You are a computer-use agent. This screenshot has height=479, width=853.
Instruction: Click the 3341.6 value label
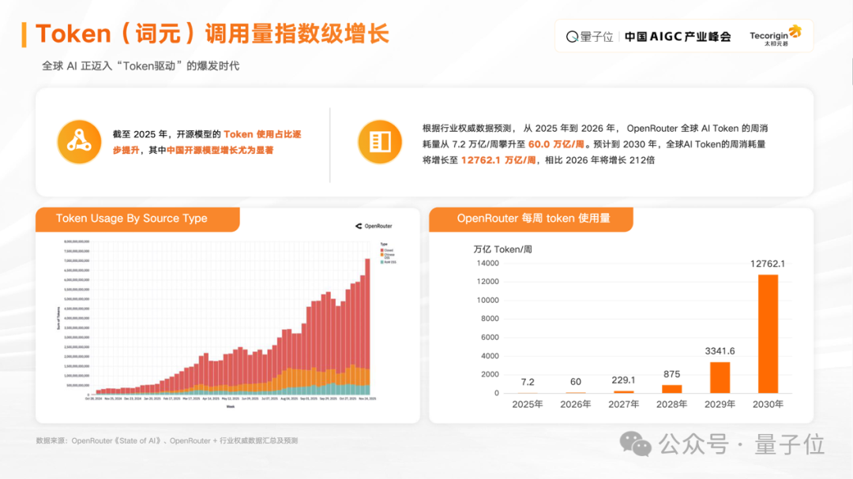click(720, 351)
